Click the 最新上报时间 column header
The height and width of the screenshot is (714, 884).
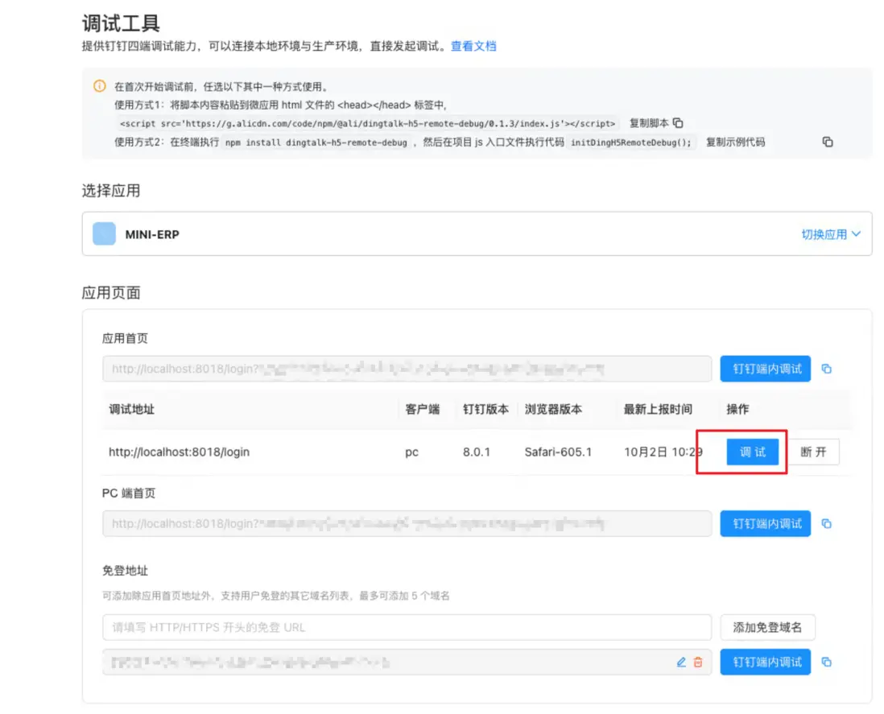coord(658,409)
